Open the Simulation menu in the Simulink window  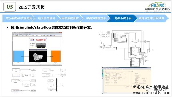[21, 34]
